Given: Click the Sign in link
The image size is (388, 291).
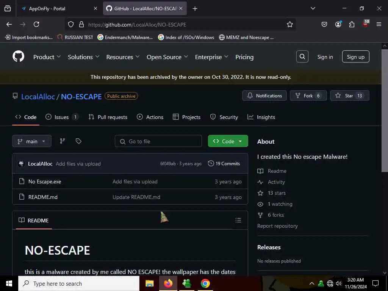Looking at the screenshot, I should pyautogui.click(x=325, y=57).
